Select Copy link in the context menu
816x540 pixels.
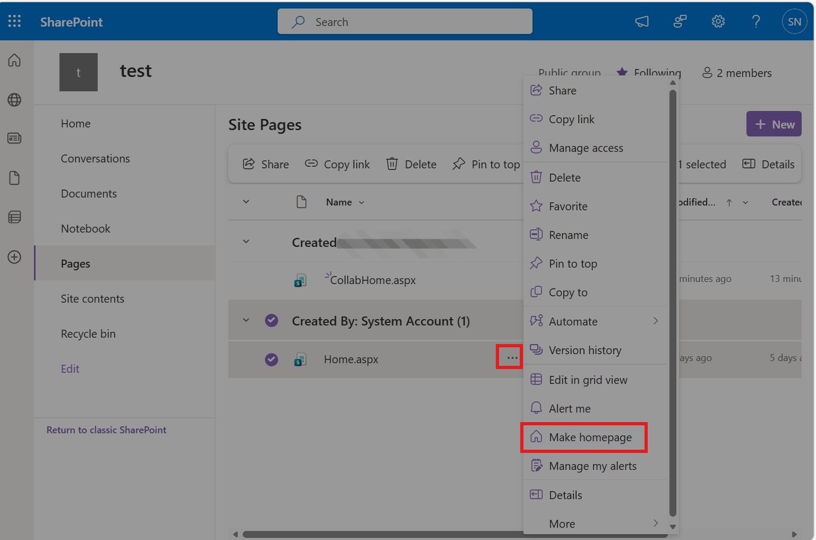[595, 119]
